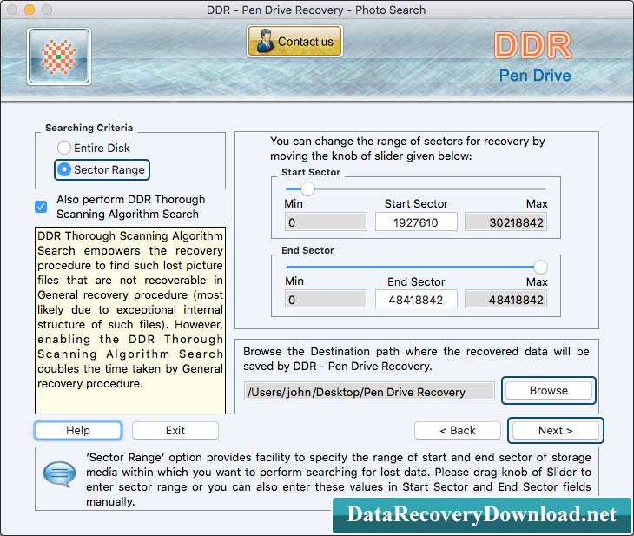Click the Browse button
Screen dimensions: 634x536
(549, 390)
